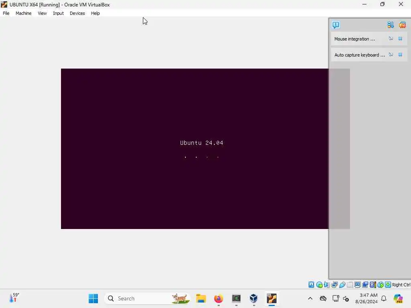Click the USB status bar indicator

(x=342, y=285)
